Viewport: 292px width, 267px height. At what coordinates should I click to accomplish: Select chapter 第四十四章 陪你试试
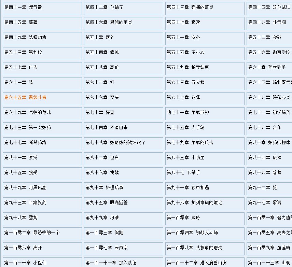(x=269, y=8)
